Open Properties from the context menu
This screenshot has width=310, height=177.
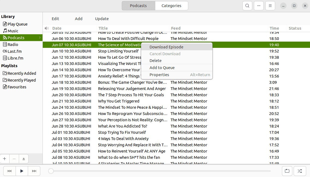159,75
